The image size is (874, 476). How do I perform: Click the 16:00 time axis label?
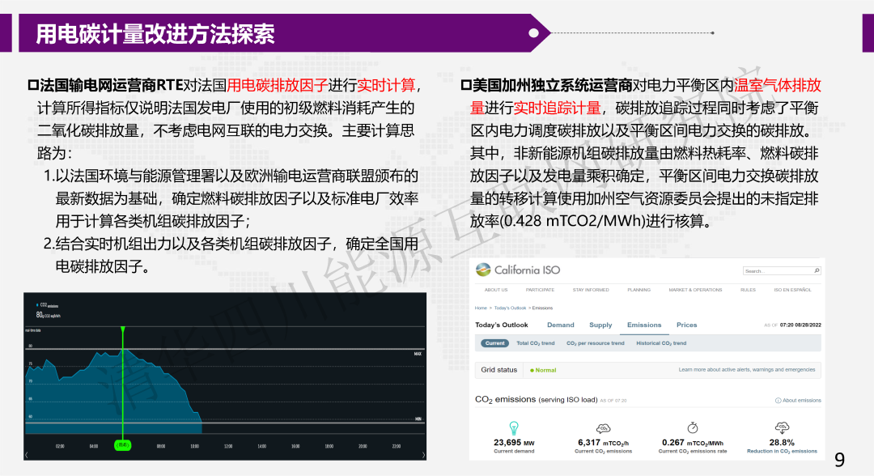295,447
